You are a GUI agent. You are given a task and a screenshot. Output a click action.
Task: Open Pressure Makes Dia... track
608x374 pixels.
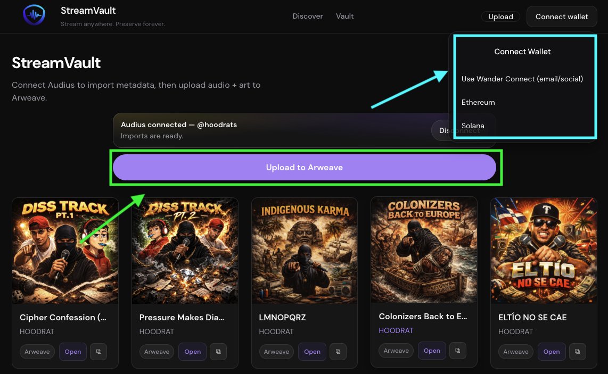coord(192,352)
